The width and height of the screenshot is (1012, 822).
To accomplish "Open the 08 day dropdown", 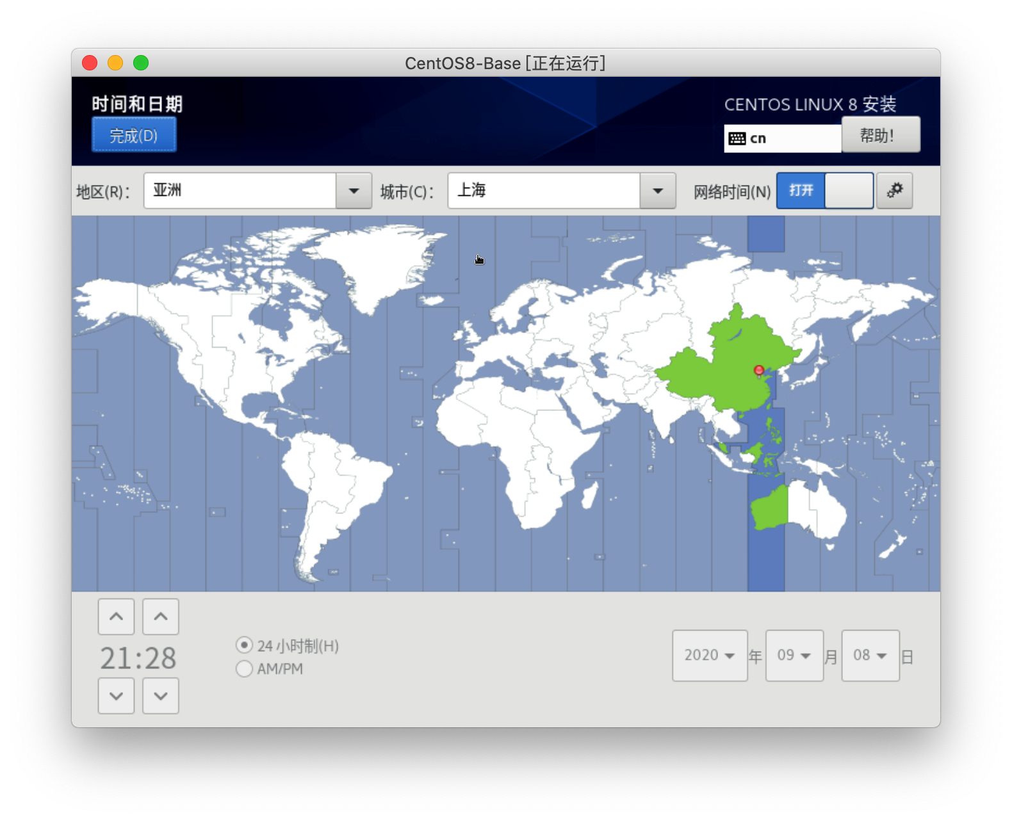I will (x=870, y=656).
